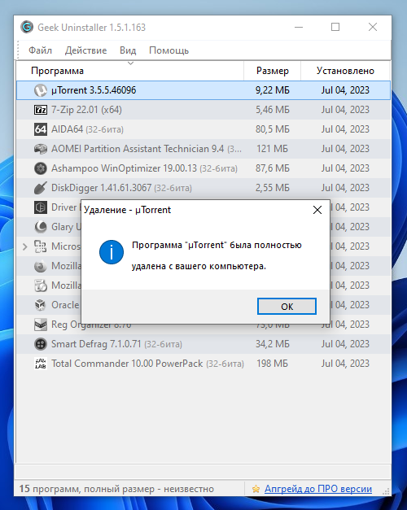The image size is (407, 510).
Task: Click the 80,5 МБ size cell
Action: pyautogui.click(x=272, y=129)
